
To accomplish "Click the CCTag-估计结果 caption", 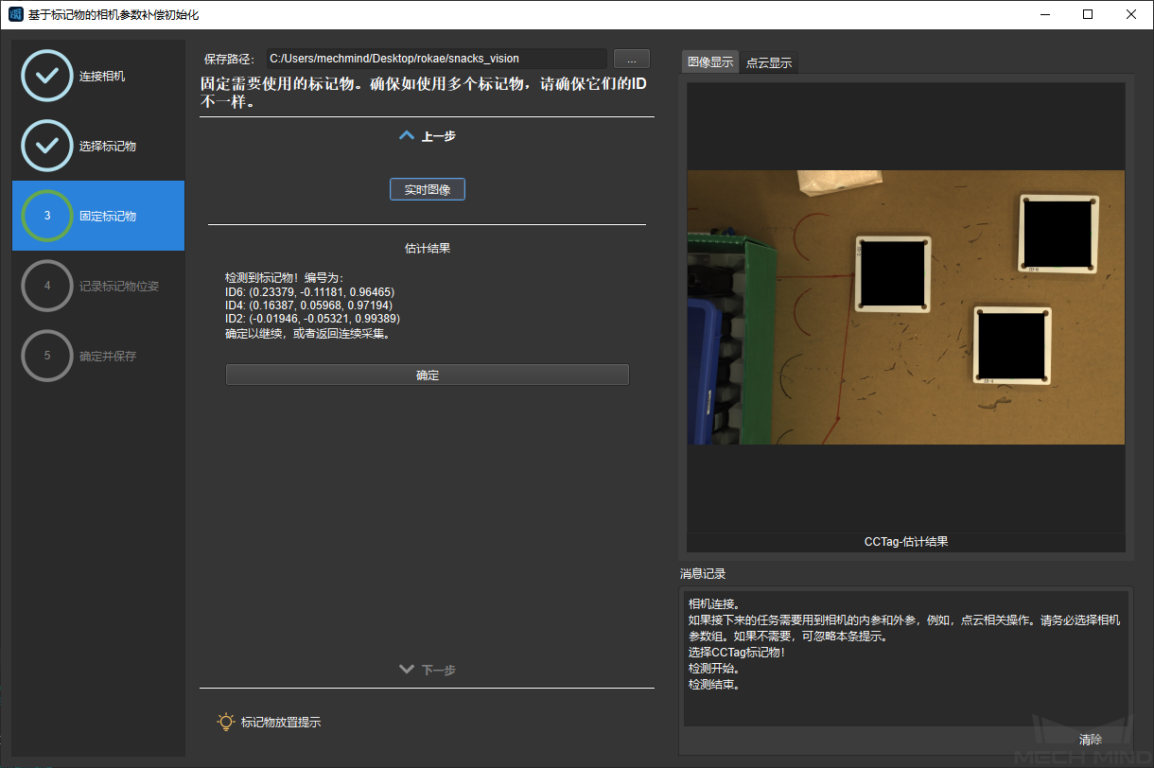I will 906,542.
